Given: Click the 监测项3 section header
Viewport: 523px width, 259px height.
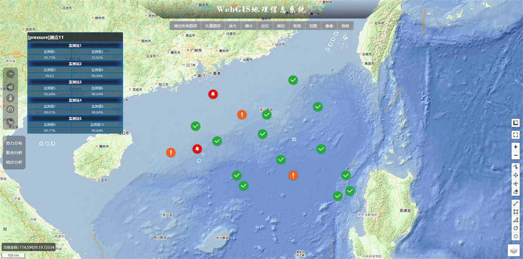Looking at the screenshot, I should point(75,82).
